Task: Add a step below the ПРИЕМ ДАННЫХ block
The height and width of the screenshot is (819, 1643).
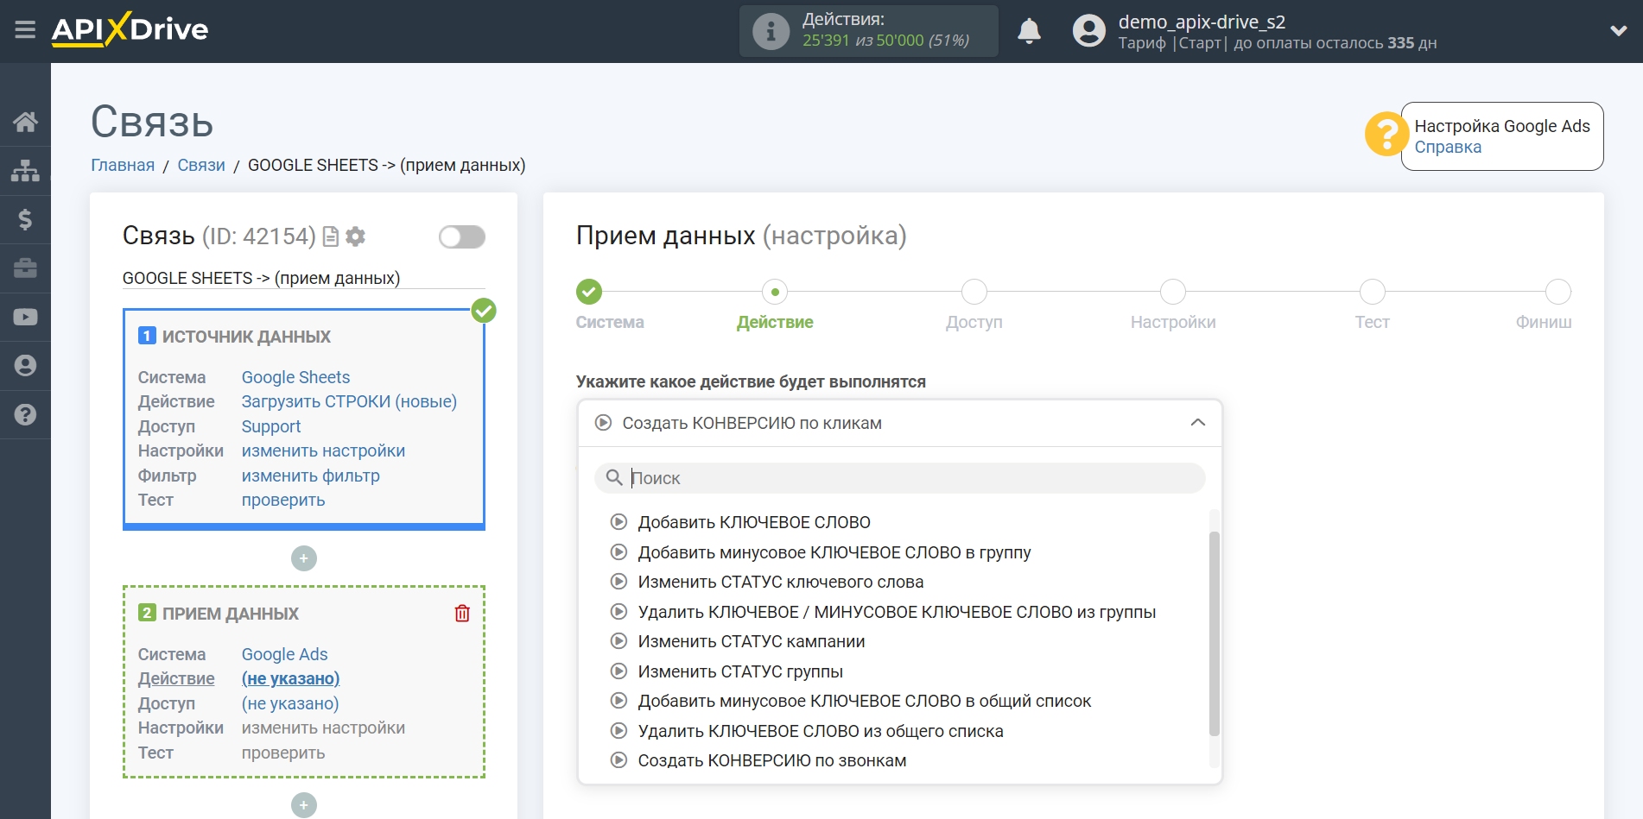Action: pyautogui.click(x=303, y=805)
